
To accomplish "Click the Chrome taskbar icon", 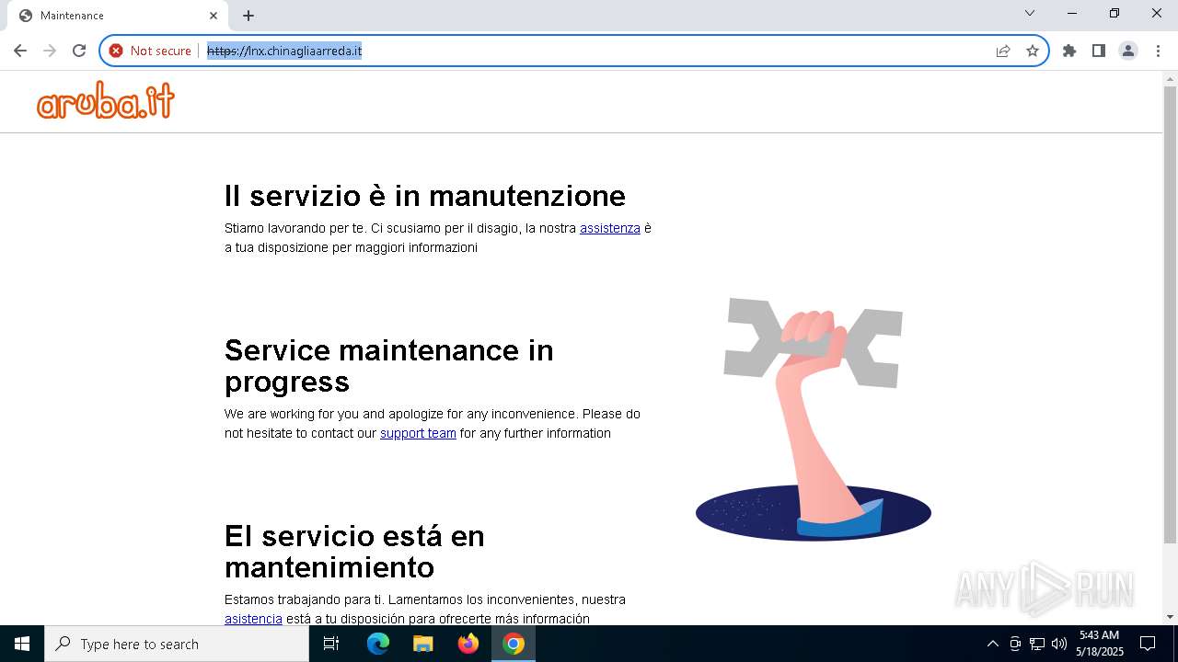I will (x=514, y=644).
